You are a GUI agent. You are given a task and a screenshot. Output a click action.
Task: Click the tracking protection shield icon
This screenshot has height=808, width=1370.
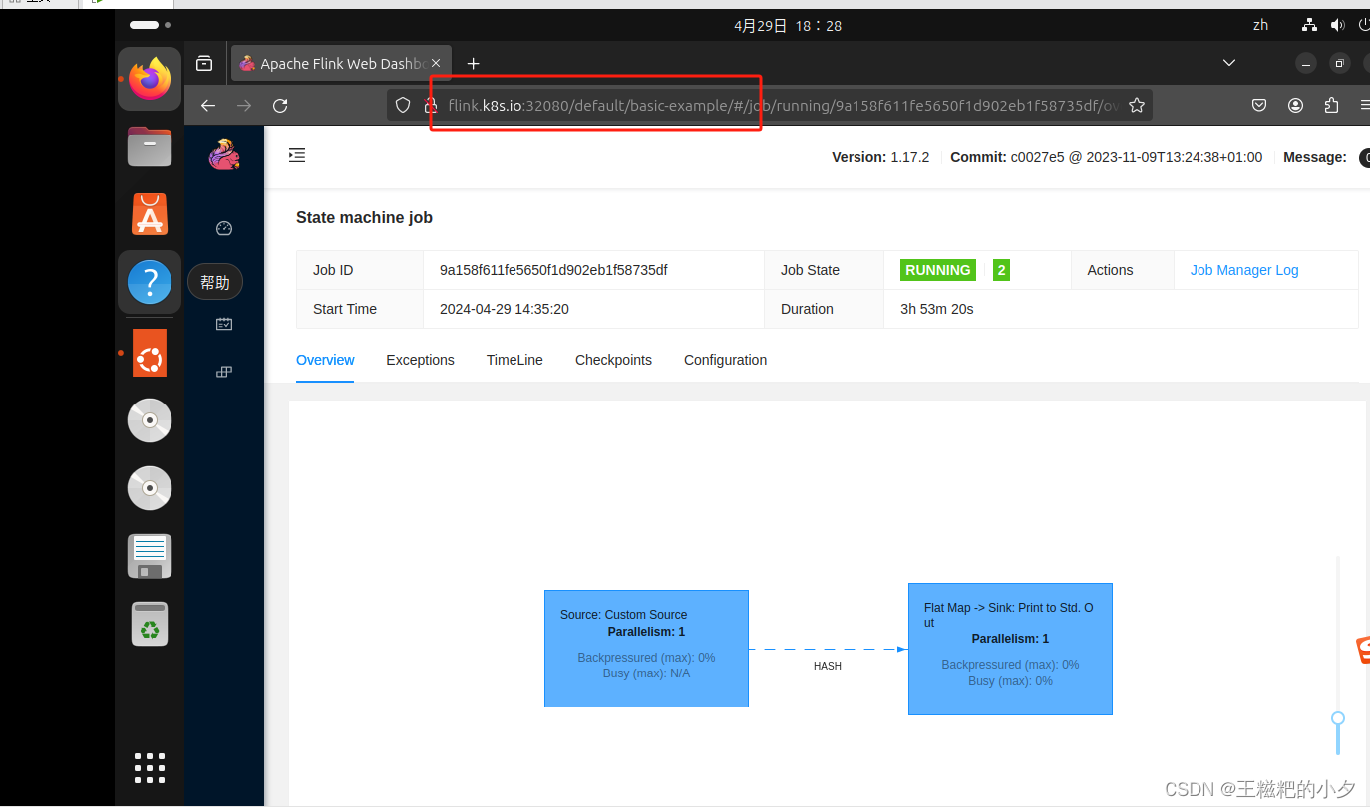click(x=403, y=105)
